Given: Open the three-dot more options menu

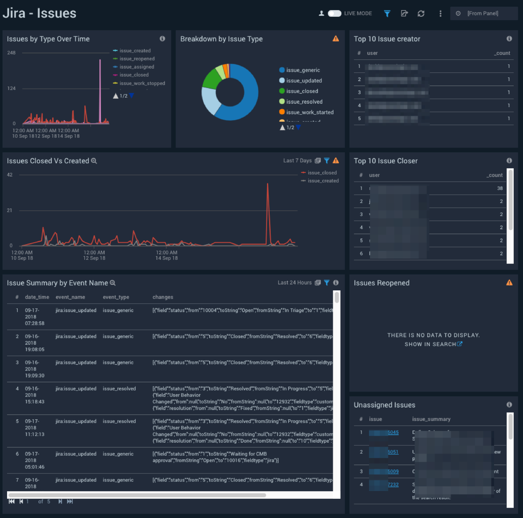Looking at the screenshot, I should pos(440,13).
